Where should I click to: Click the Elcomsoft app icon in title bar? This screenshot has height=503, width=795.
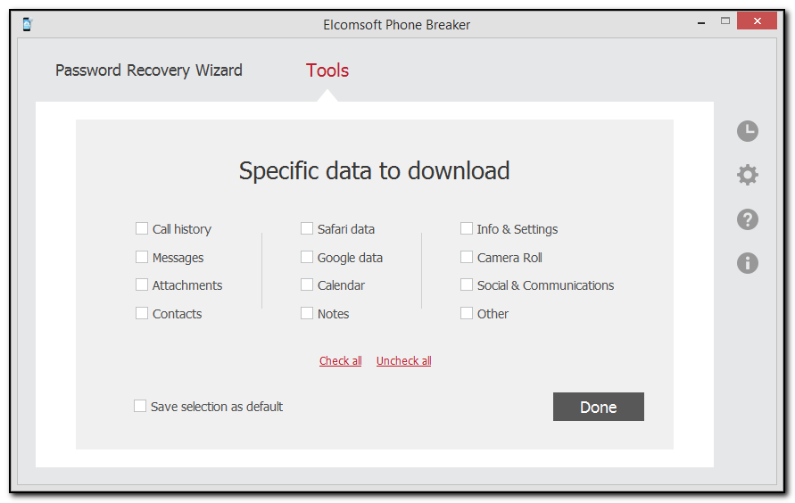coord(28,24)
